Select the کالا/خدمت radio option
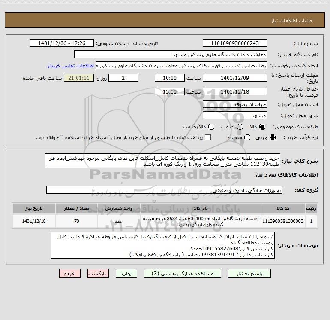Screen dimensions: 330x320 coord(211,127)
